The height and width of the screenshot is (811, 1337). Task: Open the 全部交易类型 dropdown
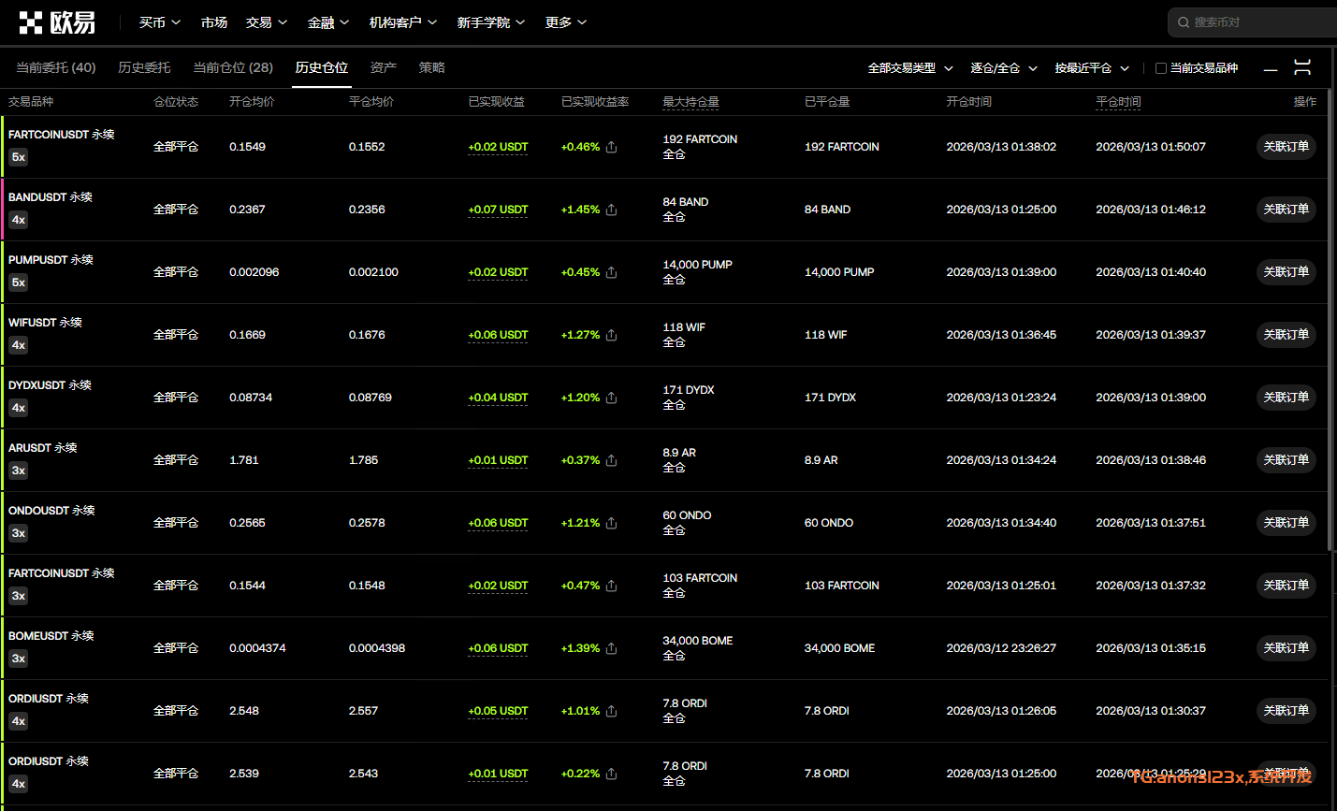point(909,68)
